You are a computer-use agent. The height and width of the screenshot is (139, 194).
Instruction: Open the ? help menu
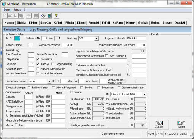point(25,10)
